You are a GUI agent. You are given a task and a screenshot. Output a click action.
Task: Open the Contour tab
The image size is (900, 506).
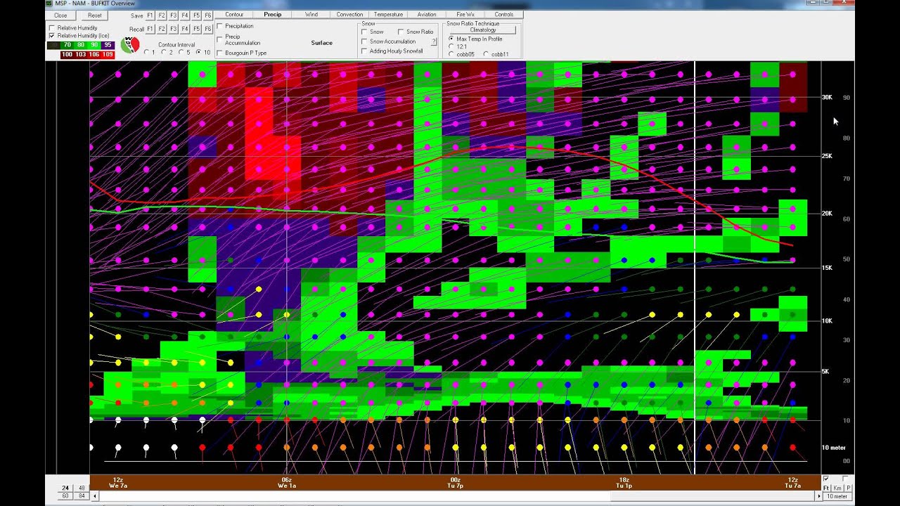click(234, 15)
